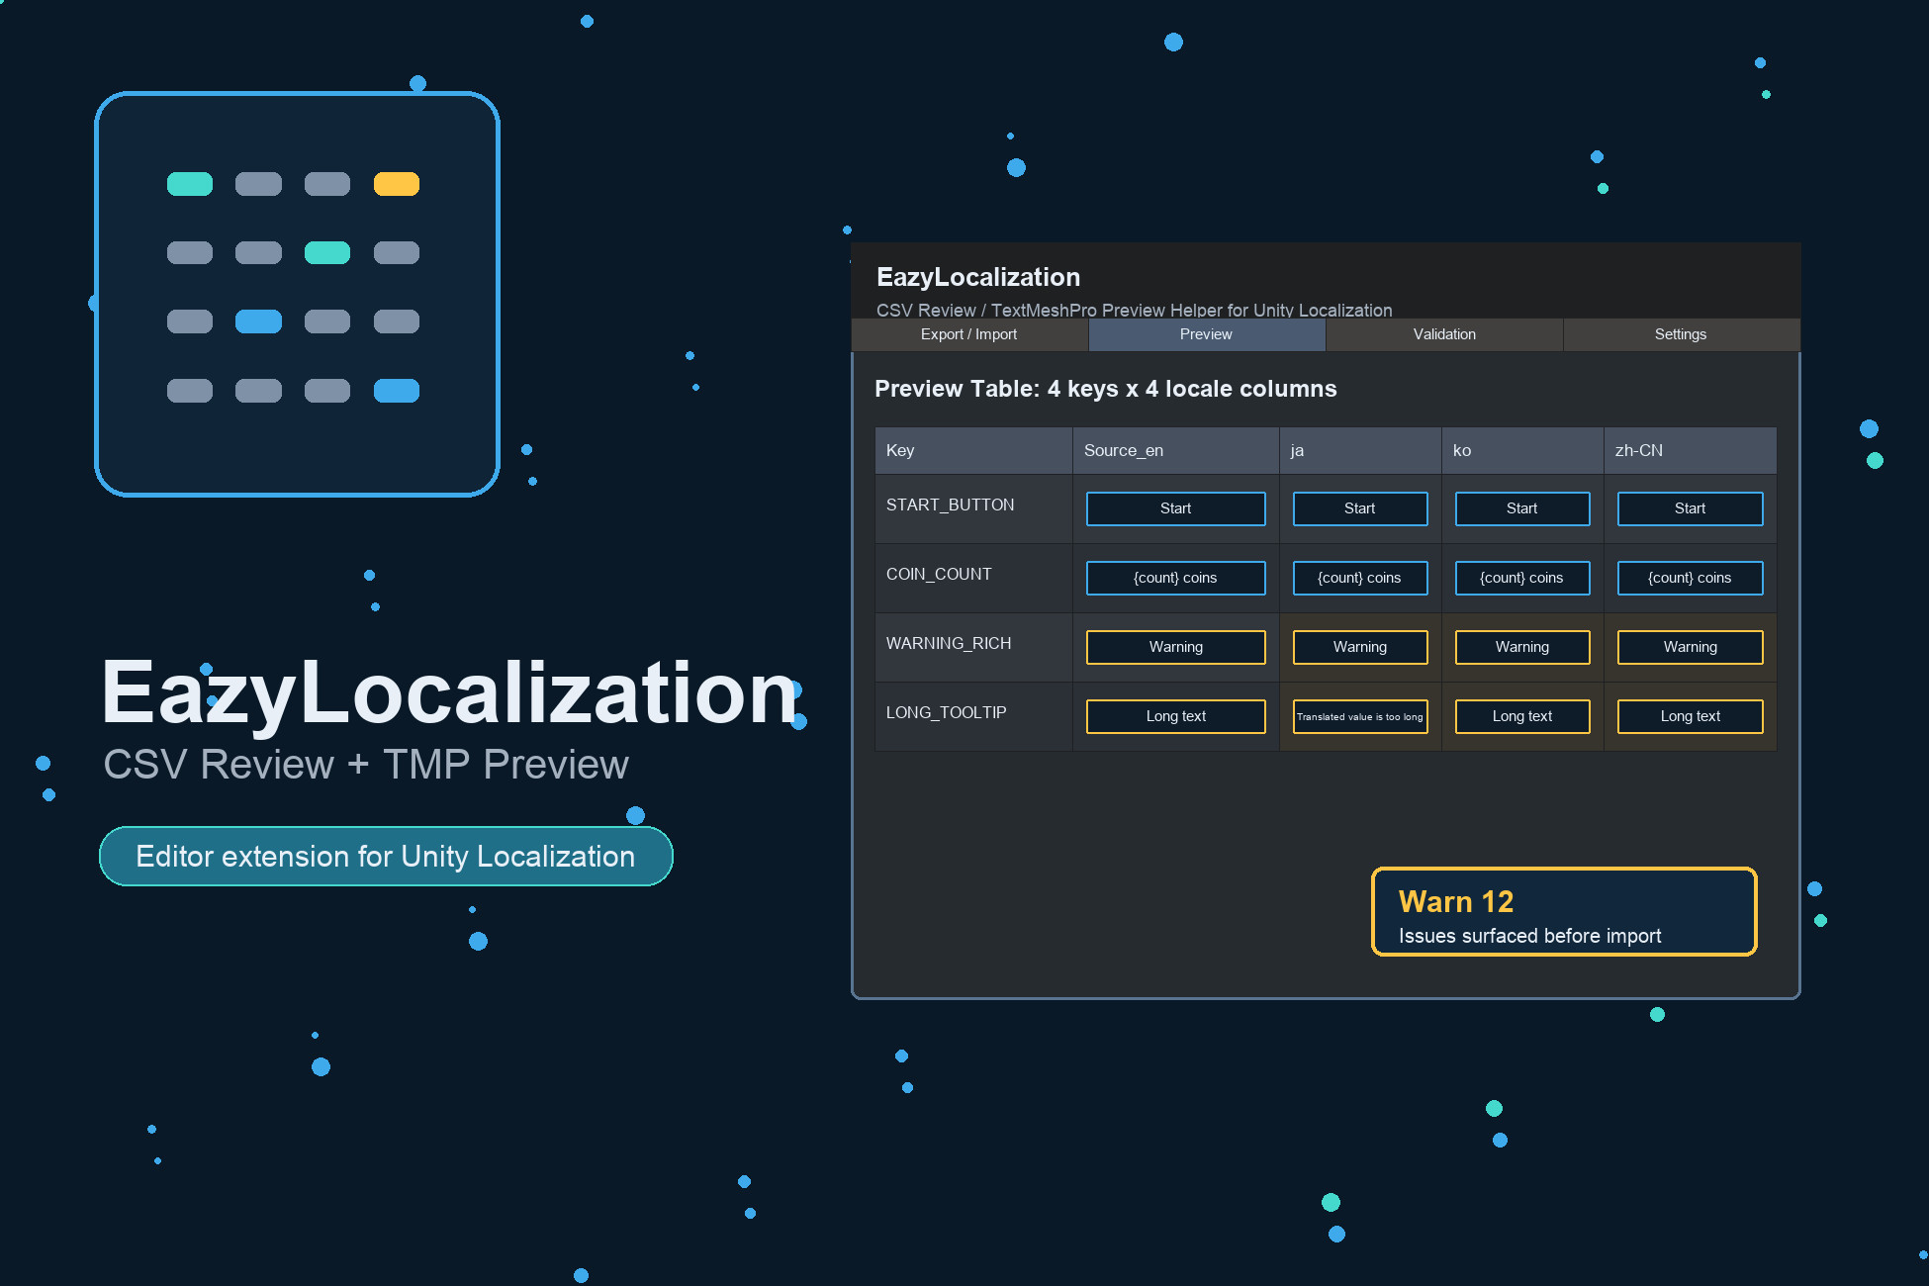
Task: Click Source_en Start preview cell
Action: coord(1176,508)
